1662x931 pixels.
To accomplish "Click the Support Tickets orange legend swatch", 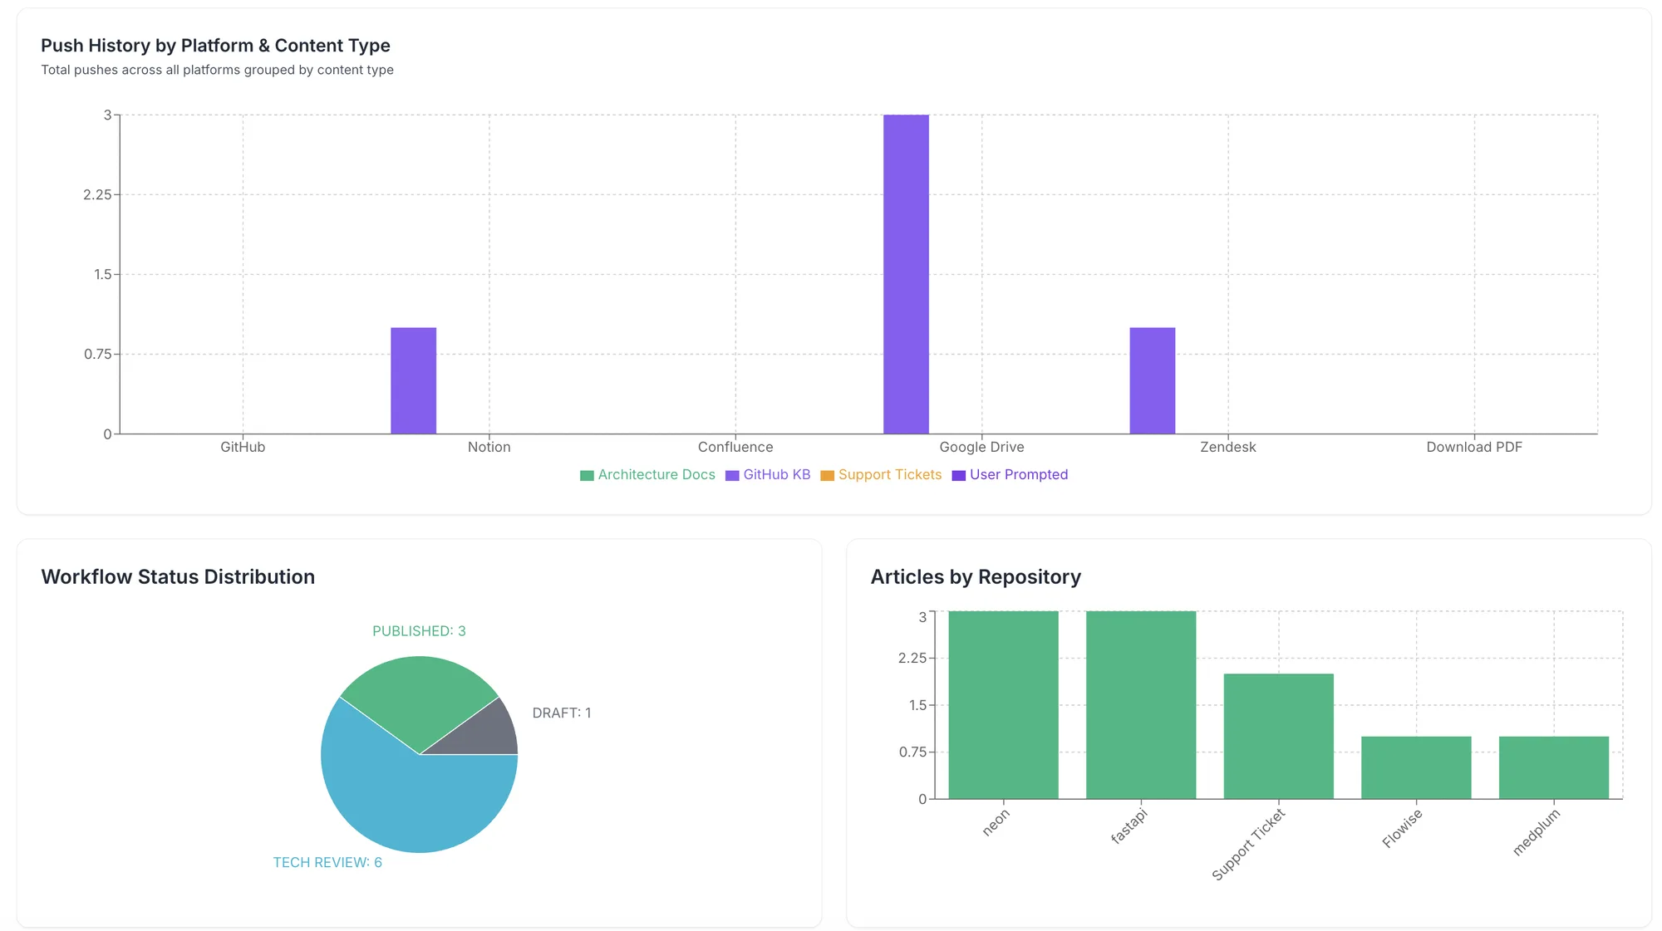I will (x=827, y=475).
